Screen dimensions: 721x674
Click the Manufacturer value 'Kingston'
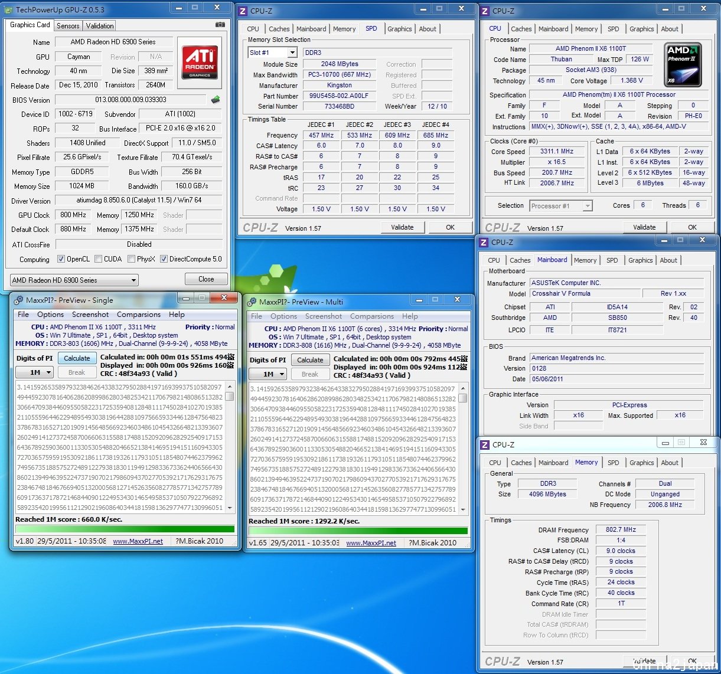(x=340, y=85)
